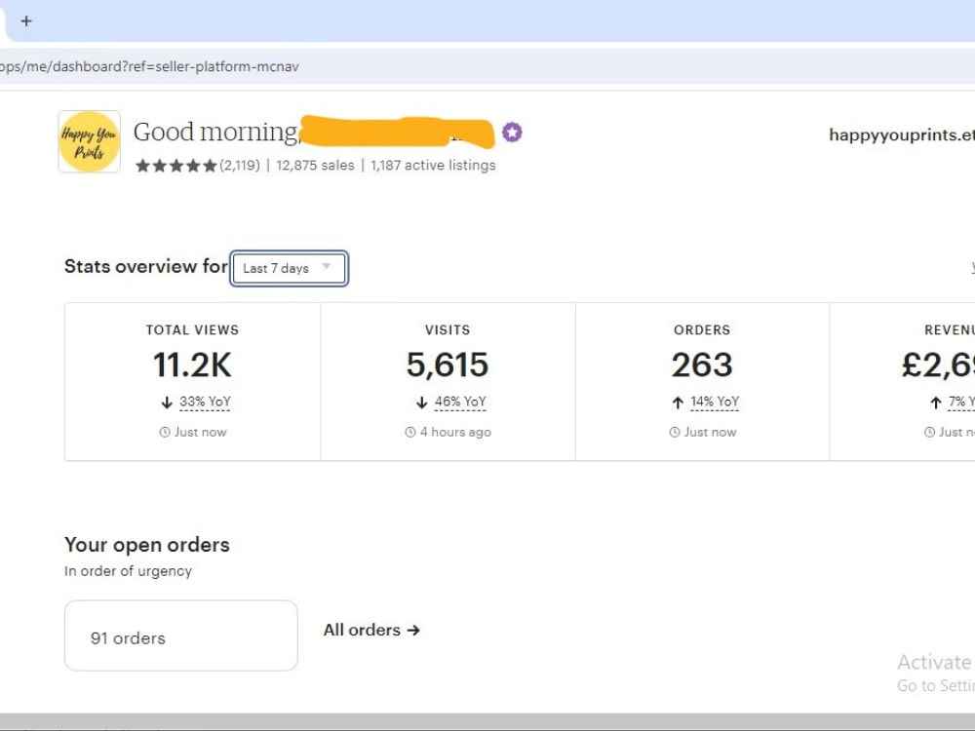Click the 12,875 sales text

click(315, 166)
